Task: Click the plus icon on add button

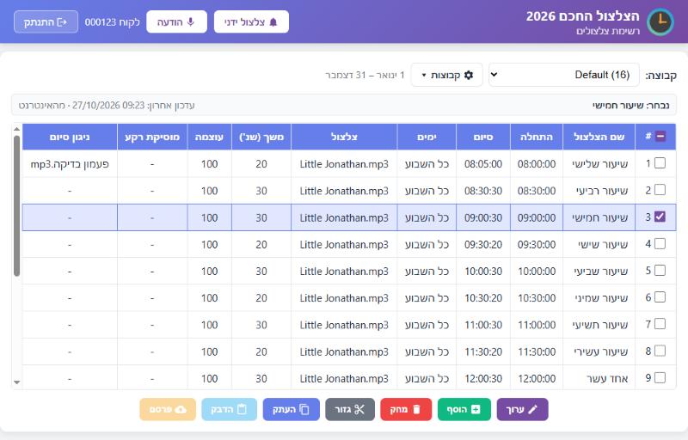Action: tap(476, 409)
